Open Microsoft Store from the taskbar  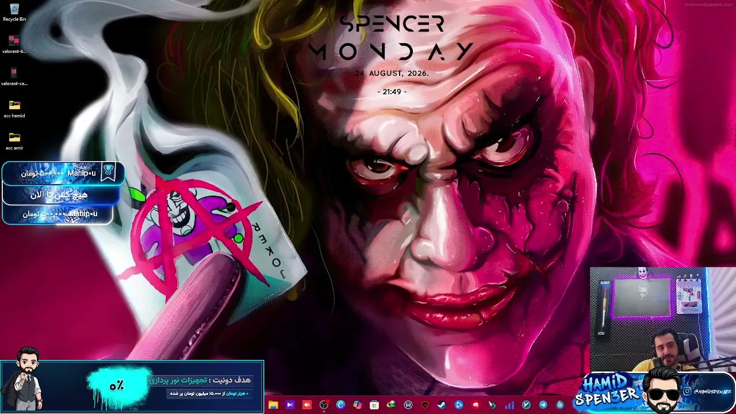374,405
